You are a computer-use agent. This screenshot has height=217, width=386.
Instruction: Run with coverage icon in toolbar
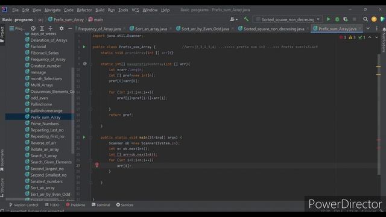pyautogui.click(x=346, y=19)
